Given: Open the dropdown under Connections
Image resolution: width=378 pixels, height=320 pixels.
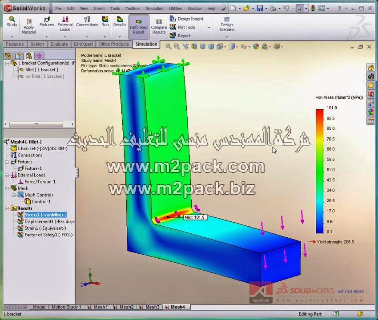Looking at the screenshot, I should [87, 37].
